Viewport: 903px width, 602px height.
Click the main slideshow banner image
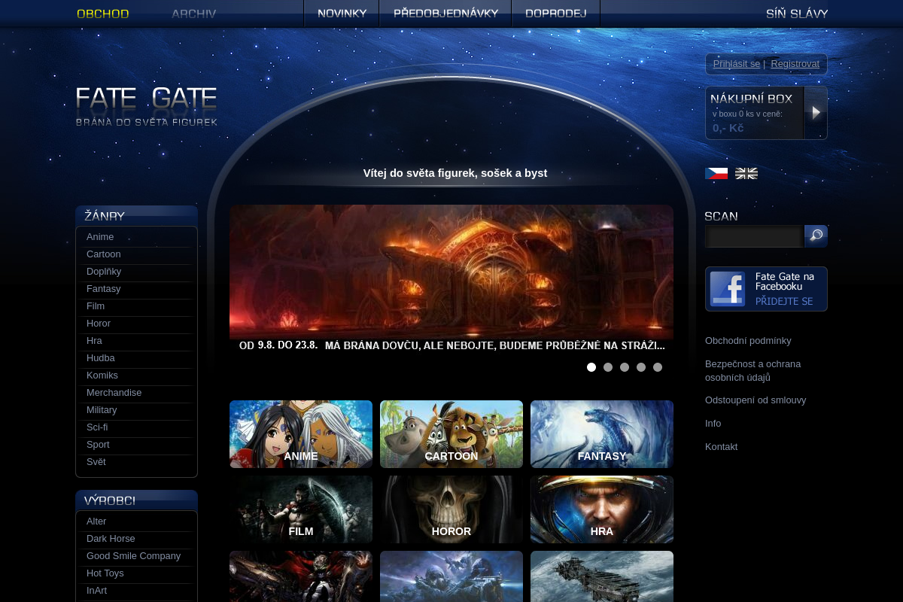pyautogui.click(x=451, y=279)
